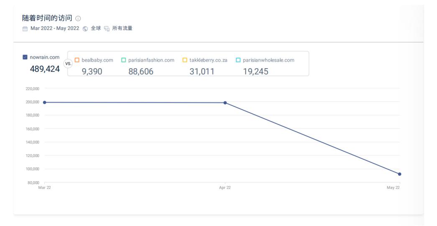The image size is (437, 226).
Task: Click the parisianfashion.com label
Action: point(151,60)
